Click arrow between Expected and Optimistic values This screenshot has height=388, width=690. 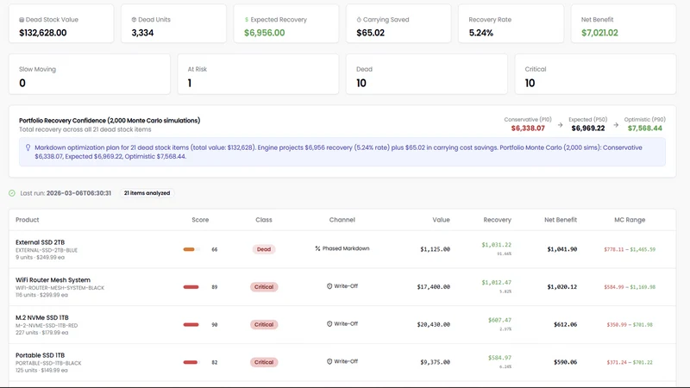click(x=616, y=125)
